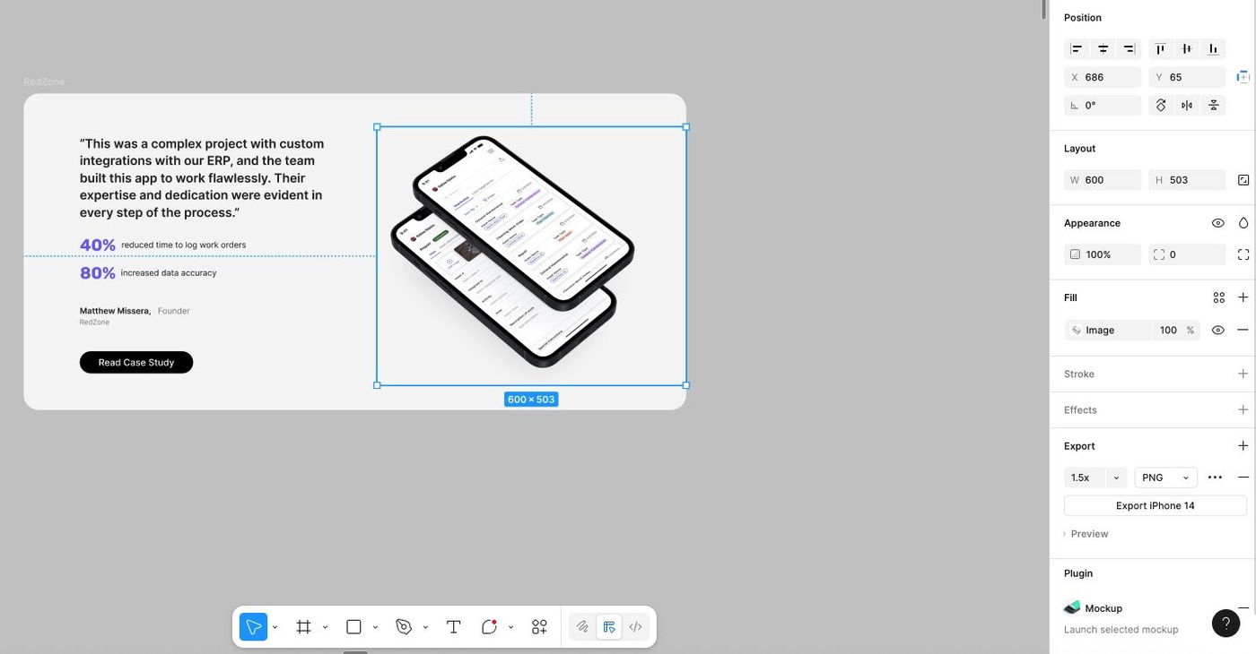1256x654 pixels.
Task: Click the Height field
Action: 1187,180
